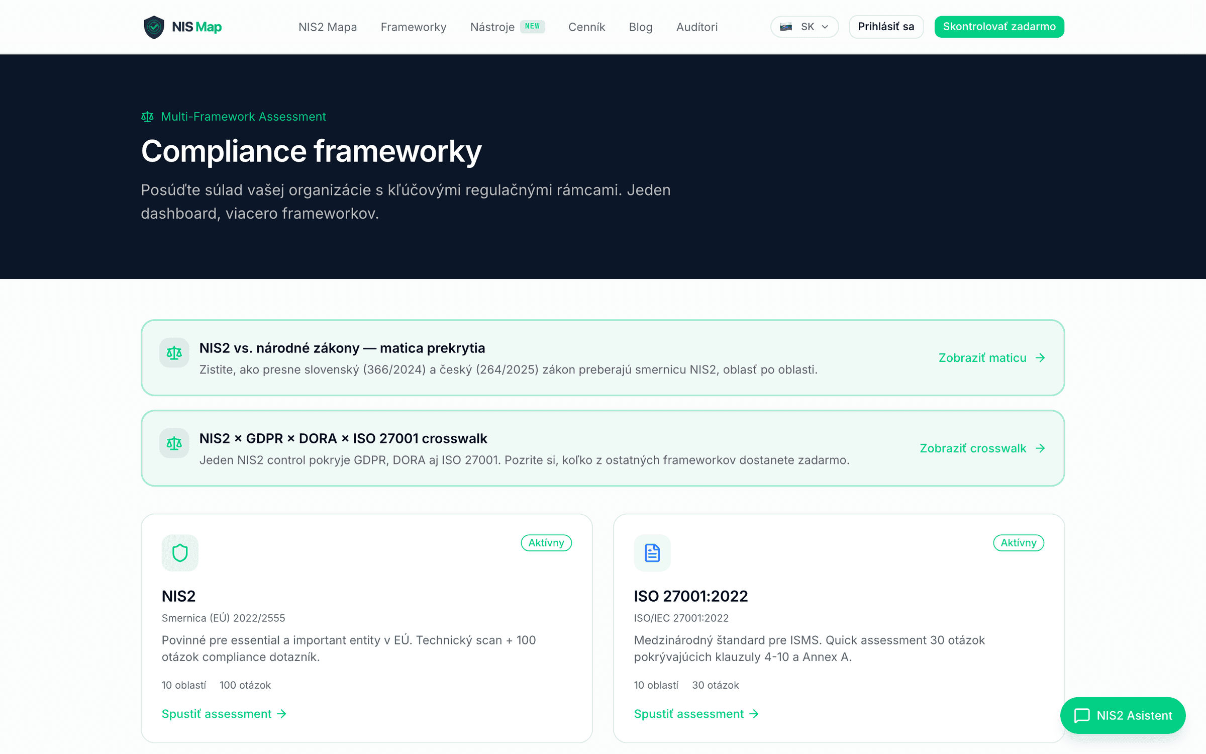Click Skontrolovať zadarmo button

tap(999, 27)
